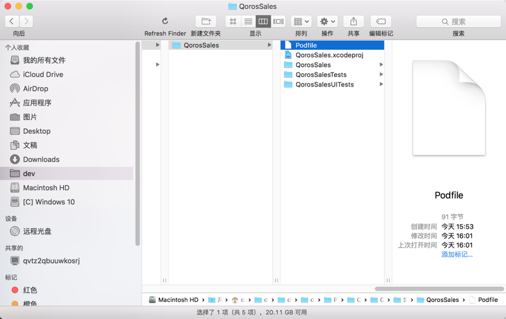506x319 pixels.
Task: Expand arrow next to QorosSales column folder
Action: (269, 45)
